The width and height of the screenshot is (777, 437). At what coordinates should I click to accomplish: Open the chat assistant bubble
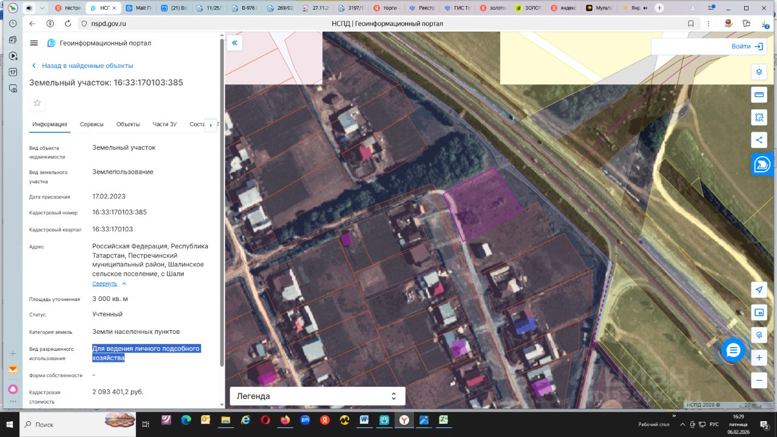click(x=733, y=350)
